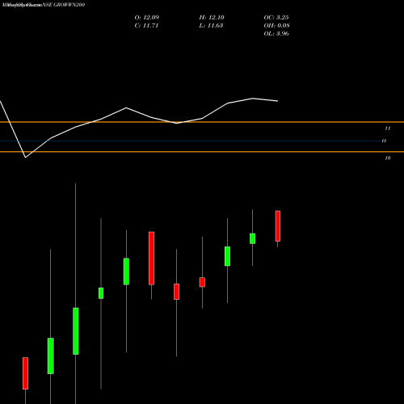
Task: Click the OH: 0.08 reading
Action: [277, 26]
